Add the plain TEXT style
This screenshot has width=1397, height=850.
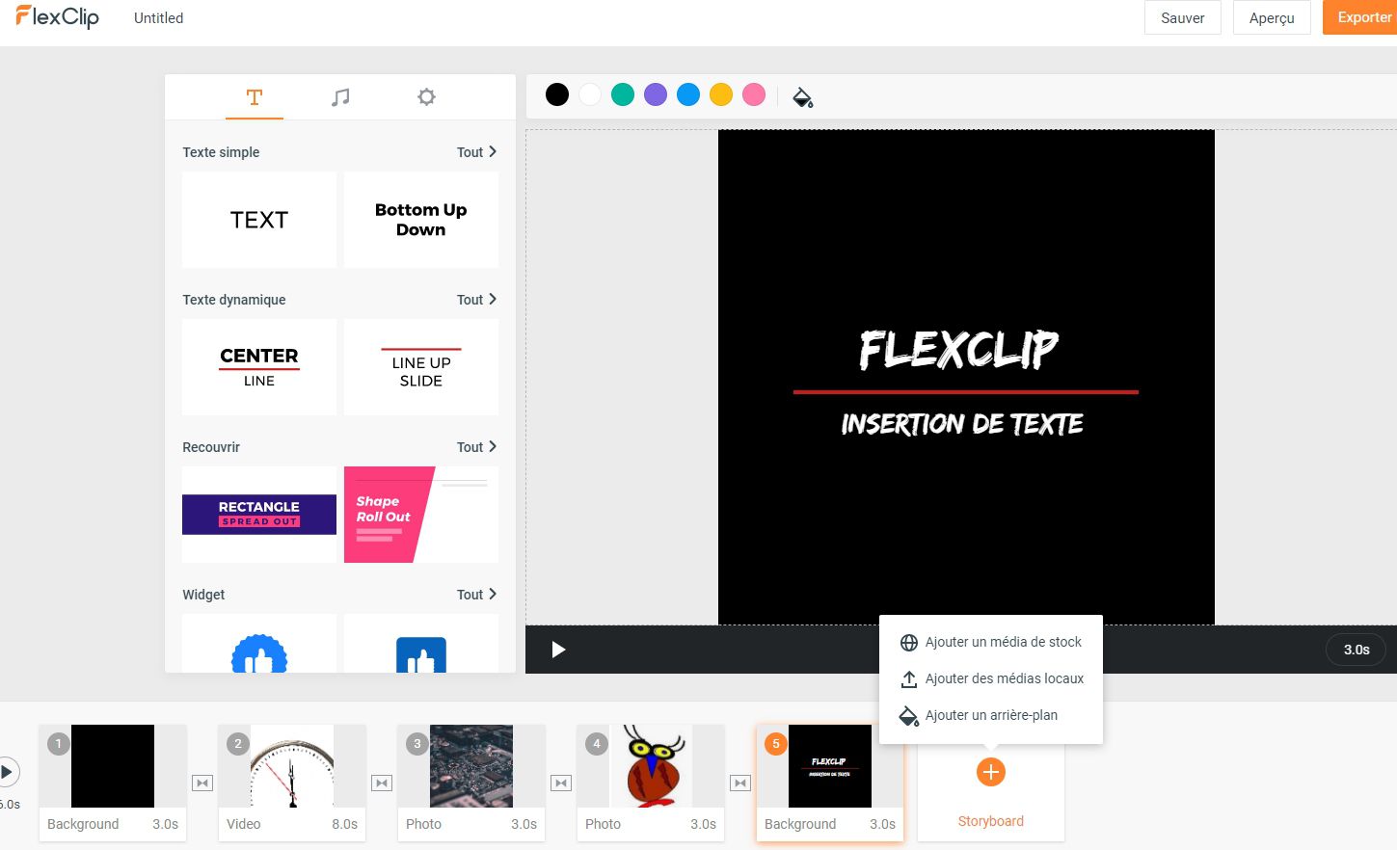pos(259,220)
